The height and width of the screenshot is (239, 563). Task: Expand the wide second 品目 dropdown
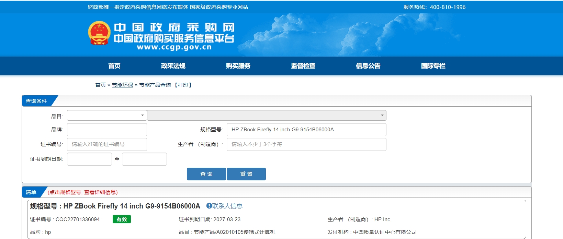point(267,115)
